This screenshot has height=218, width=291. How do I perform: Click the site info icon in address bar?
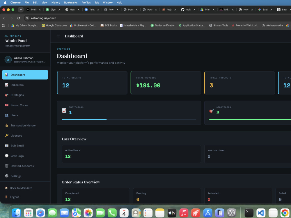27,18
